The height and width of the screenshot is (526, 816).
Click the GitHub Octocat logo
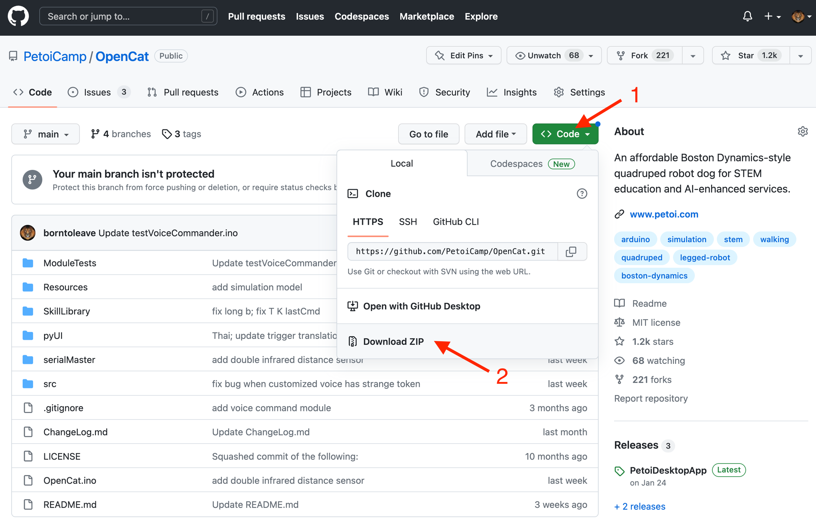(18, 16)
